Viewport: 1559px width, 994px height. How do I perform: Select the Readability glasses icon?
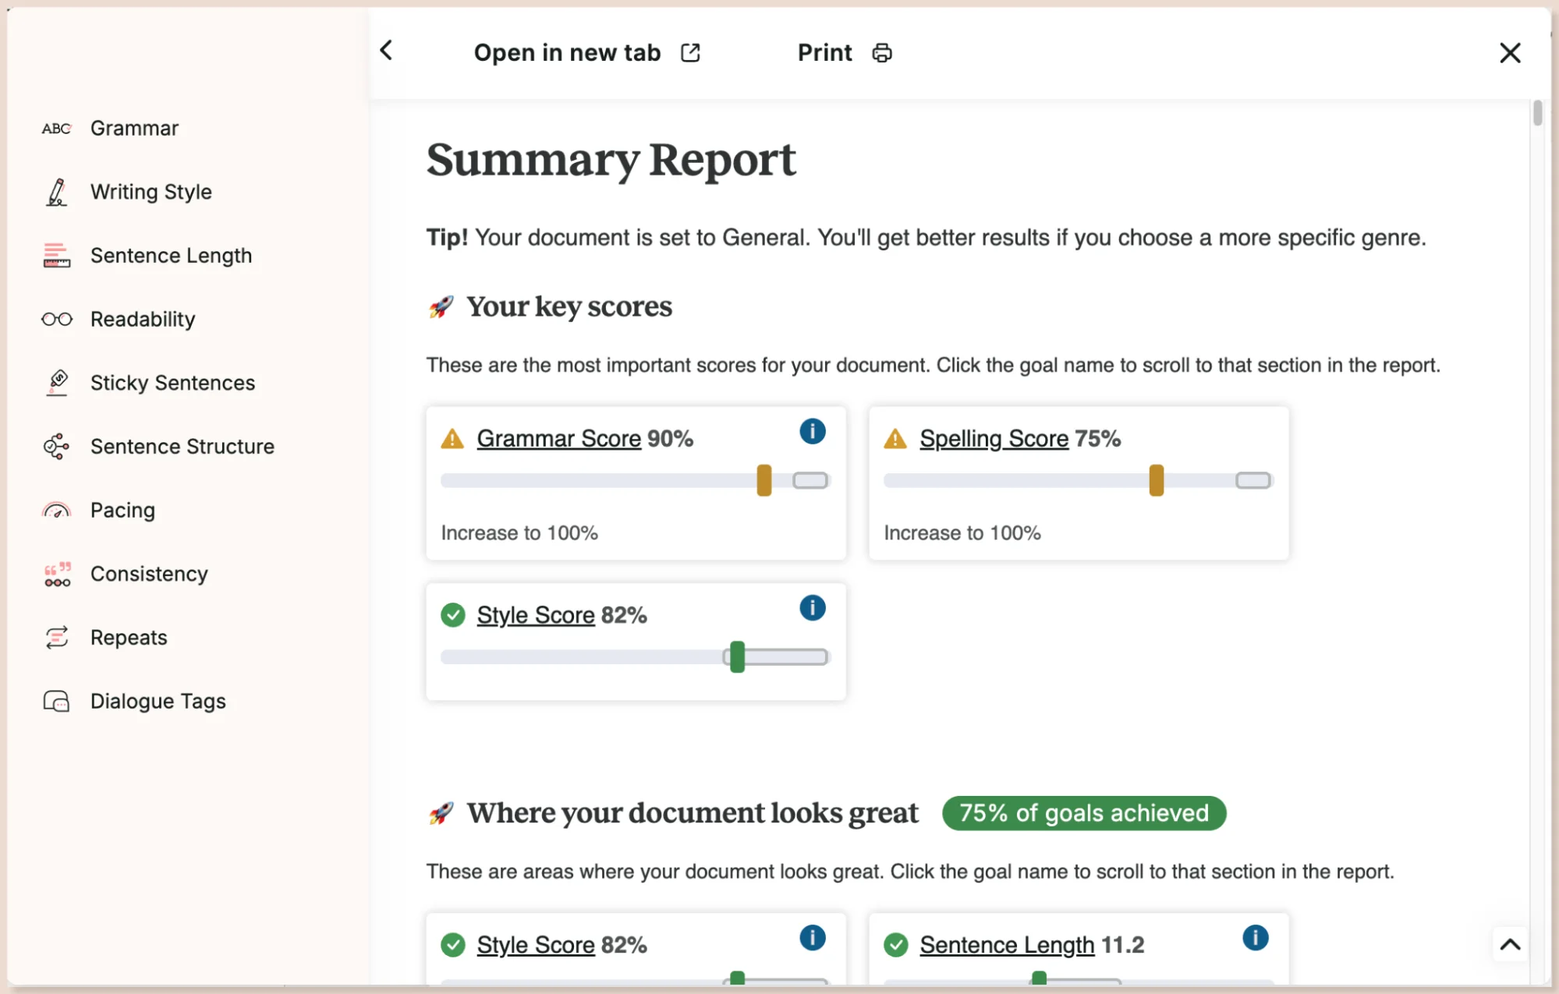click(55, 319)
